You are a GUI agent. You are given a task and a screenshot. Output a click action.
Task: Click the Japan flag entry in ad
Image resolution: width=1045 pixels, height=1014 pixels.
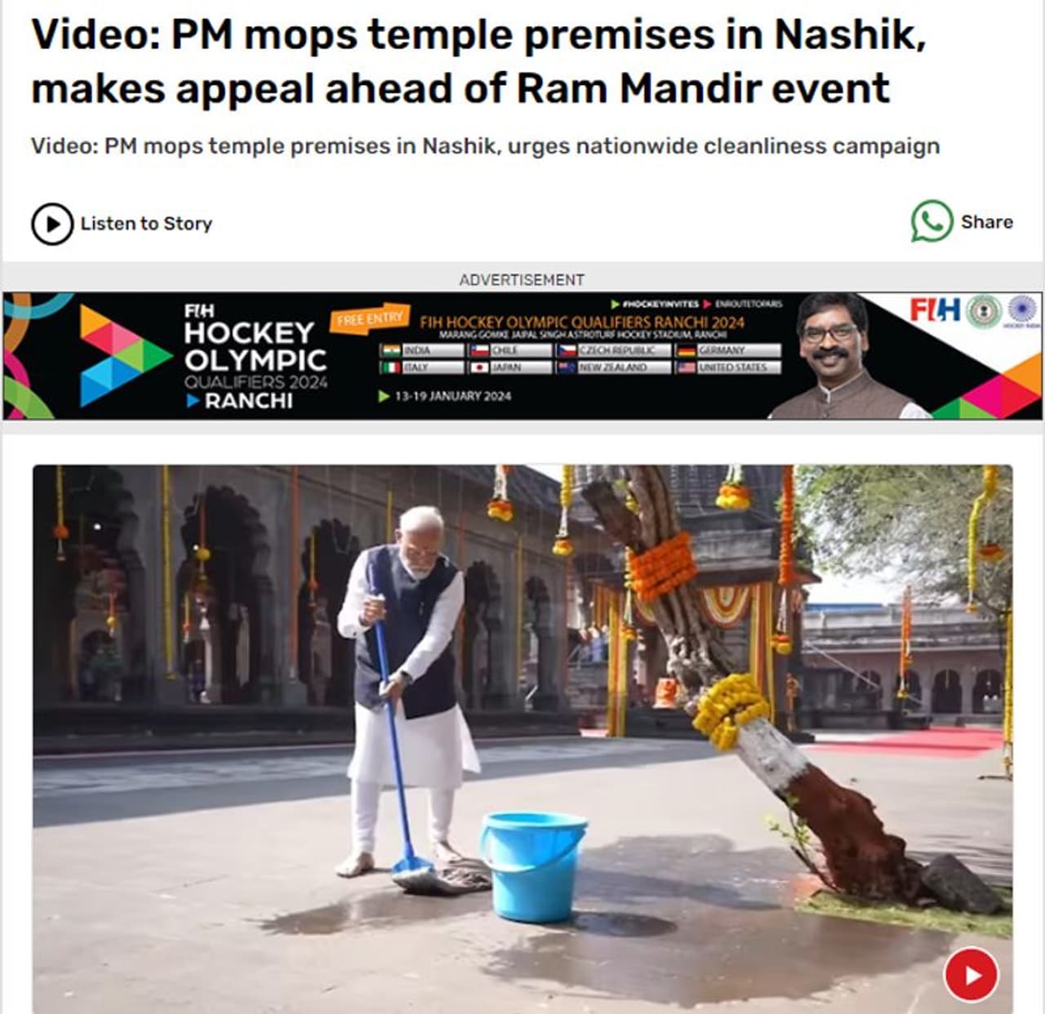click(x=510, y=367)
